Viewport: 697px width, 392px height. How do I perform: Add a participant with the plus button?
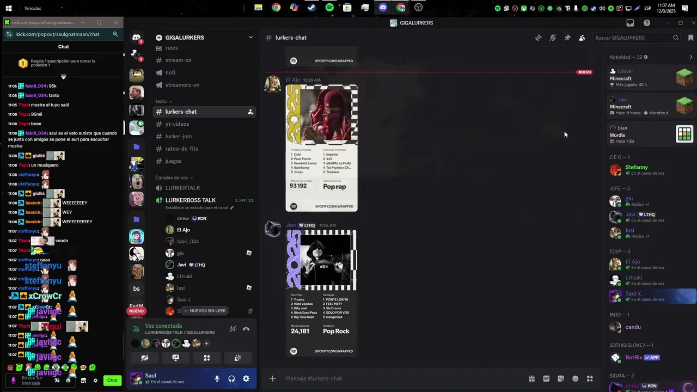tap(206, 344)
